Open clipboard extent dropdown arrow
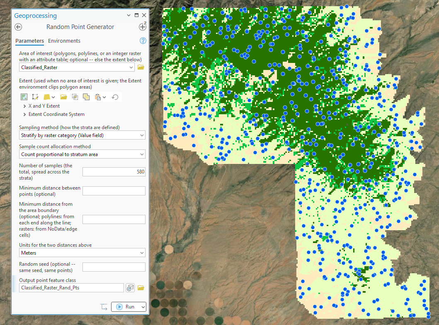The width and height of the screenshot is (439, 325). (104, 97)
